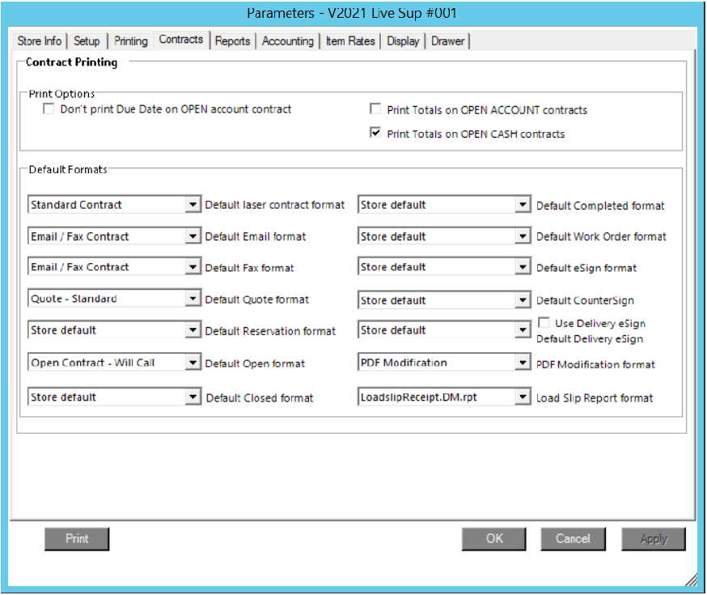Open the PDF Modification format dropdown

coord(523,363)
